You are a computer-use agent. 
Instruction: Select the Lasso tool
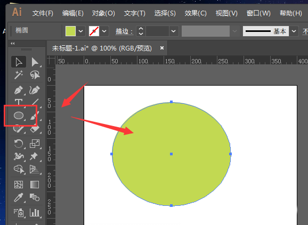click(x=35, y=75)
